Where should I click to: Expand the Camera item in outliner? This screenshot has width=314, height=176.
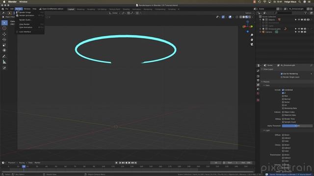point(261,32)
